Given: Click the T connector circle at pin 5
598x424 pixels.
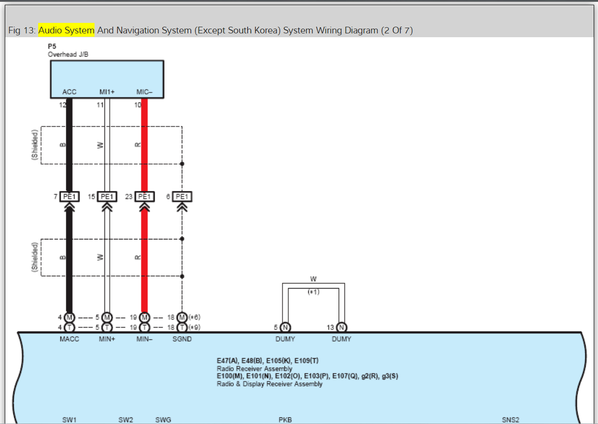Looking at the screenshot, I should click(107, 327).
